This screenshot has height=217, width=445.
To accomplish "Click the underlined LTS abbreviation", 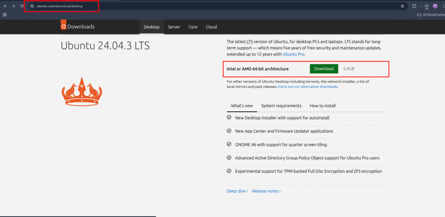I will (x=249, y=41).
